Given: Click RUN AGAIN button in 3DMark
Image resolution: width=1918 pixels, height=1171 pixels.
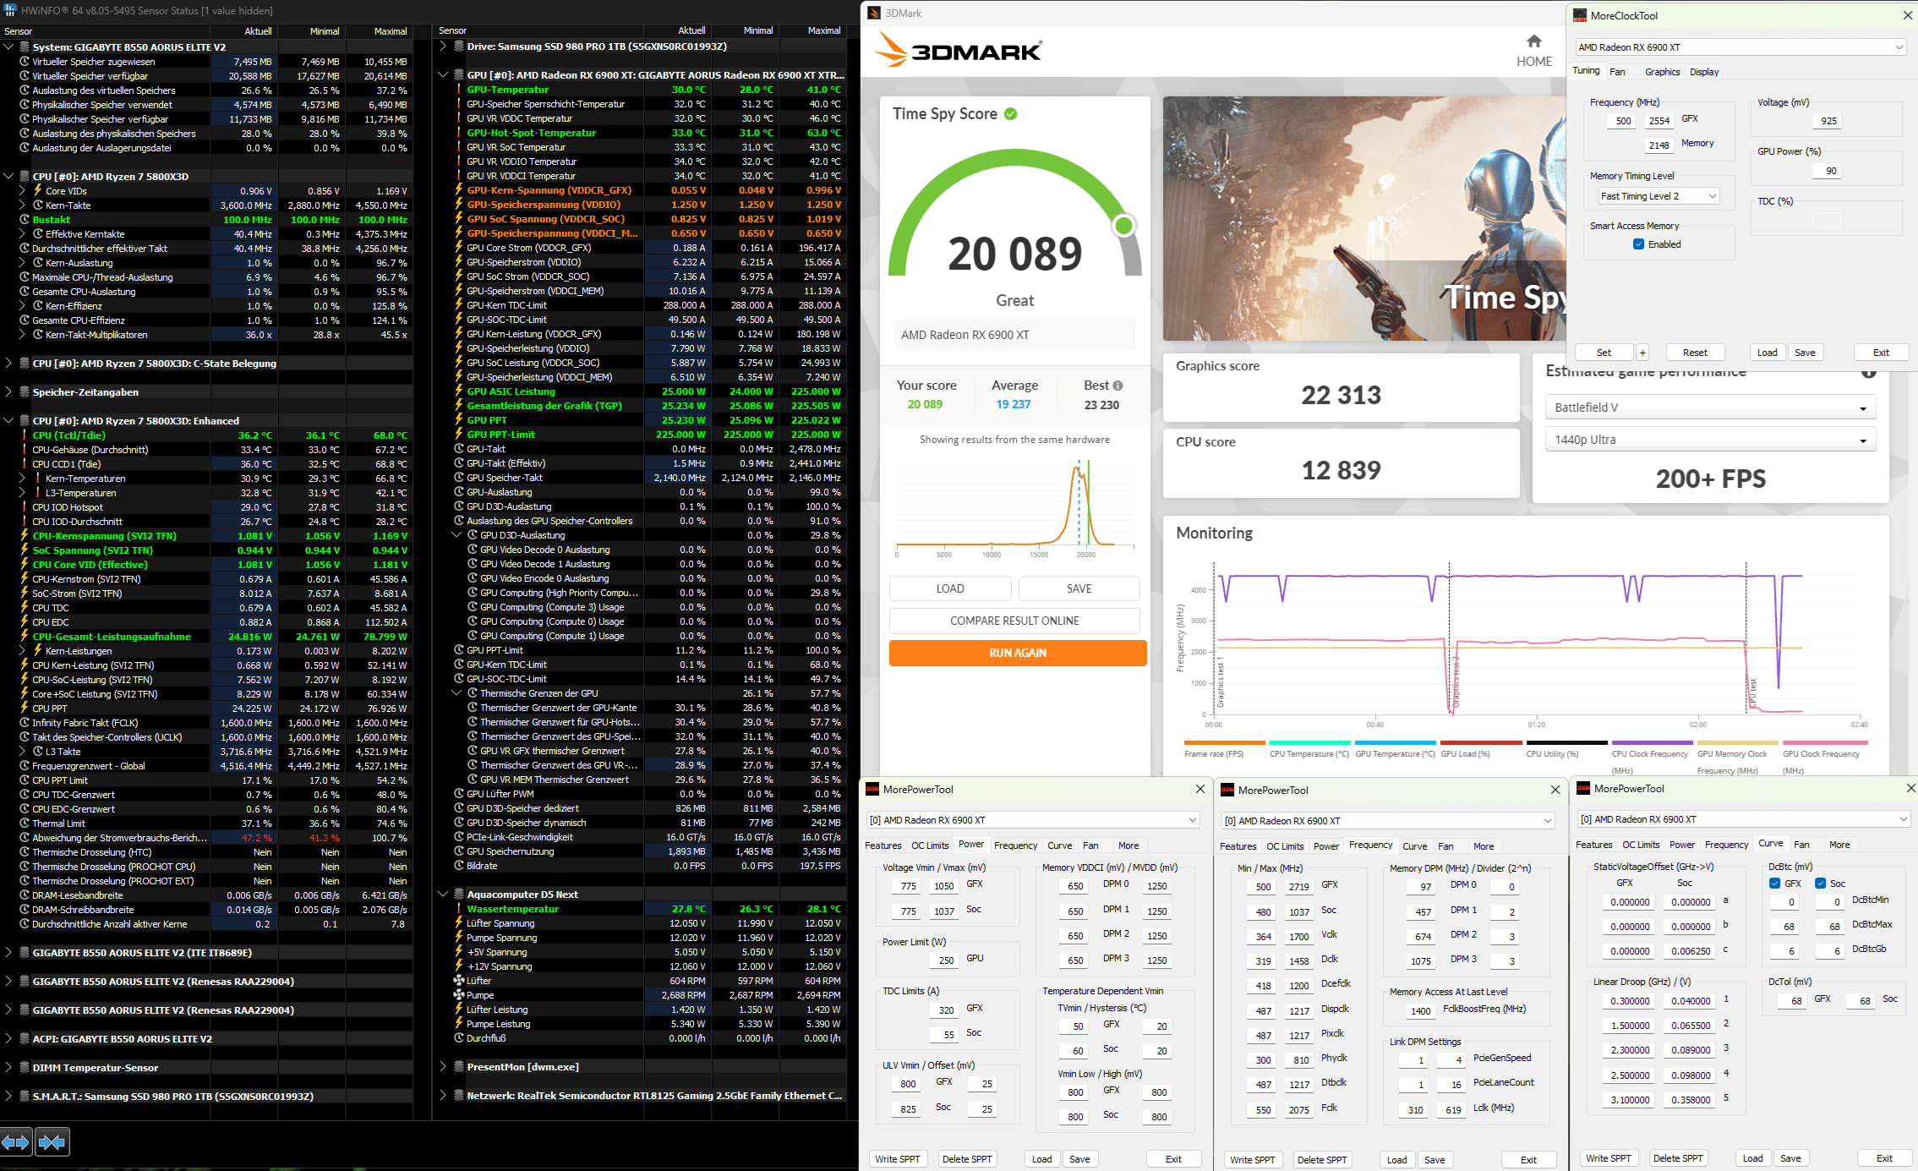Looking at the screenshot, I should tap(1018, 653).
